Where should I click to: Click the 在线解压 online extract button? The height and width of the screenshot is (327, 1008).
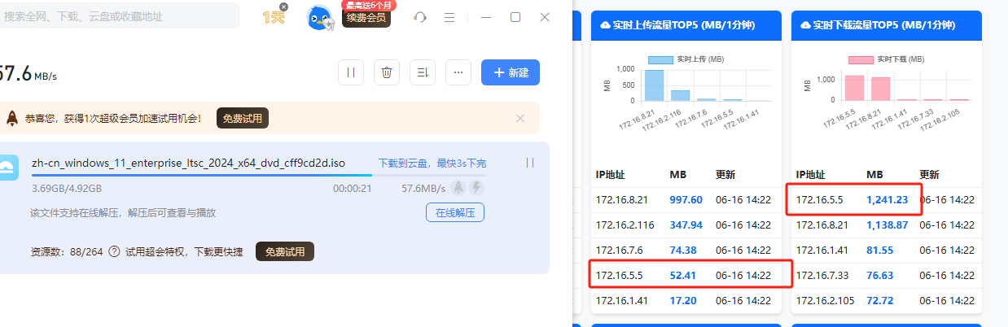pos(455,212)
